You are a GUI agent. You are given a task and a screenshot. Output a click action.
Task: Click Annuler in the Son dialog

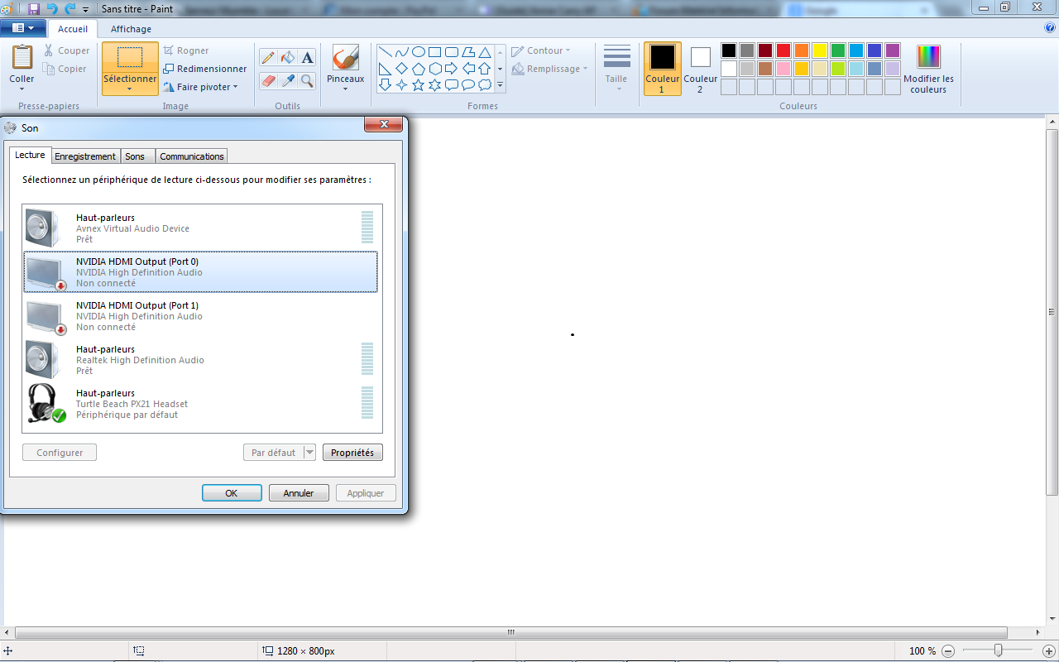tap(299, 493)
